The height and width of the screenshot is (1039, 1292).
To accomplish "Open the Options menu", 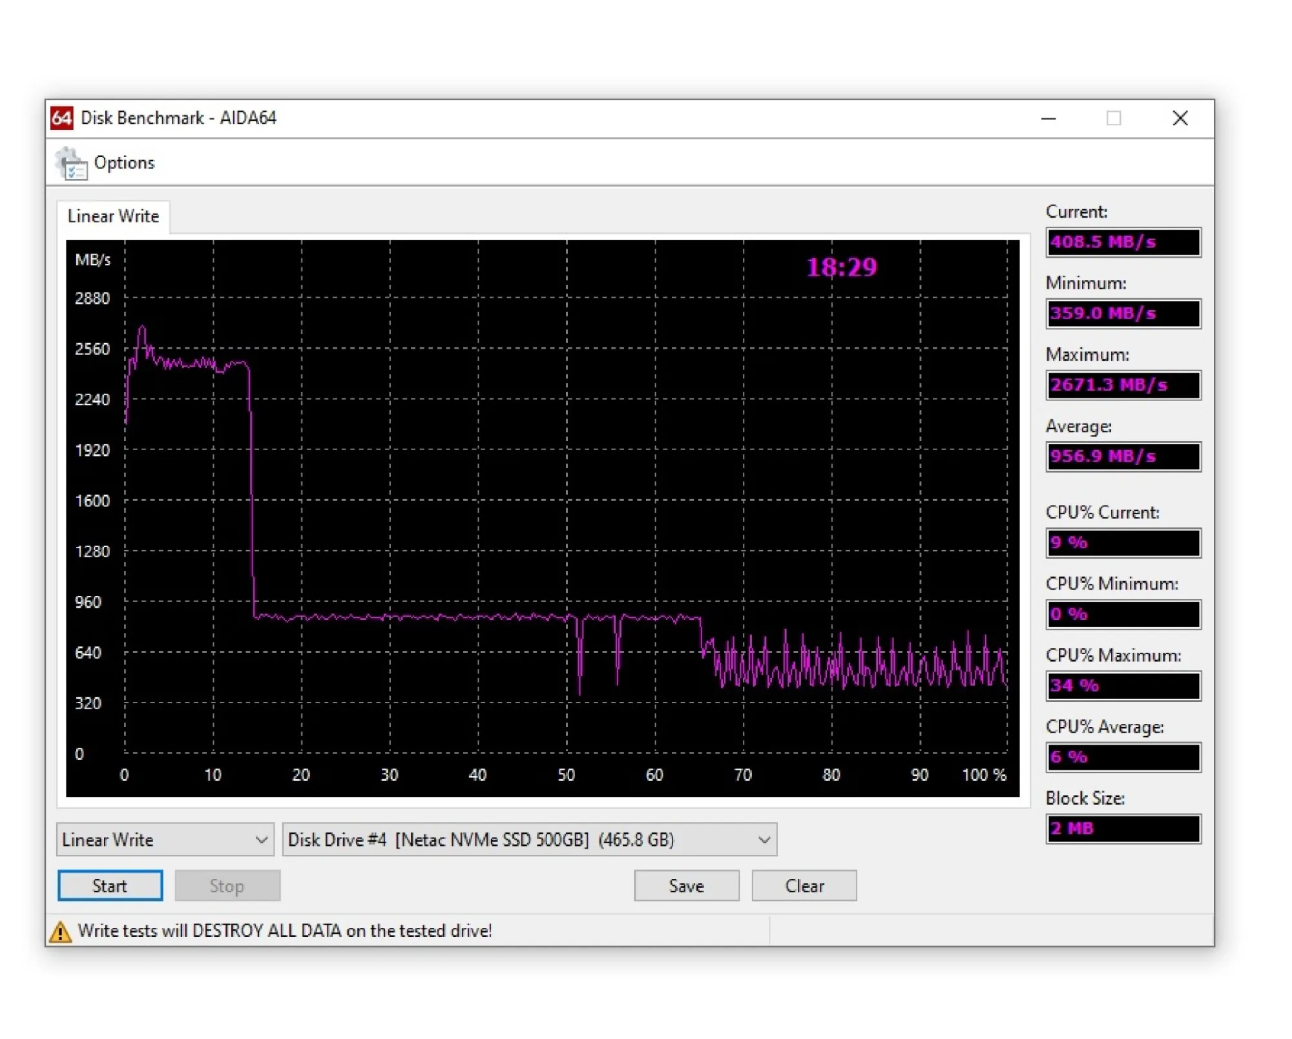I will [124, 163].
